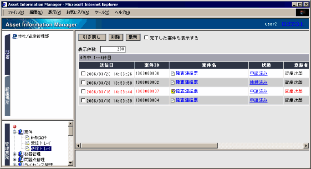Switch to the 設置場所 side tab
The image size is (311, 169).
(8, 96)
